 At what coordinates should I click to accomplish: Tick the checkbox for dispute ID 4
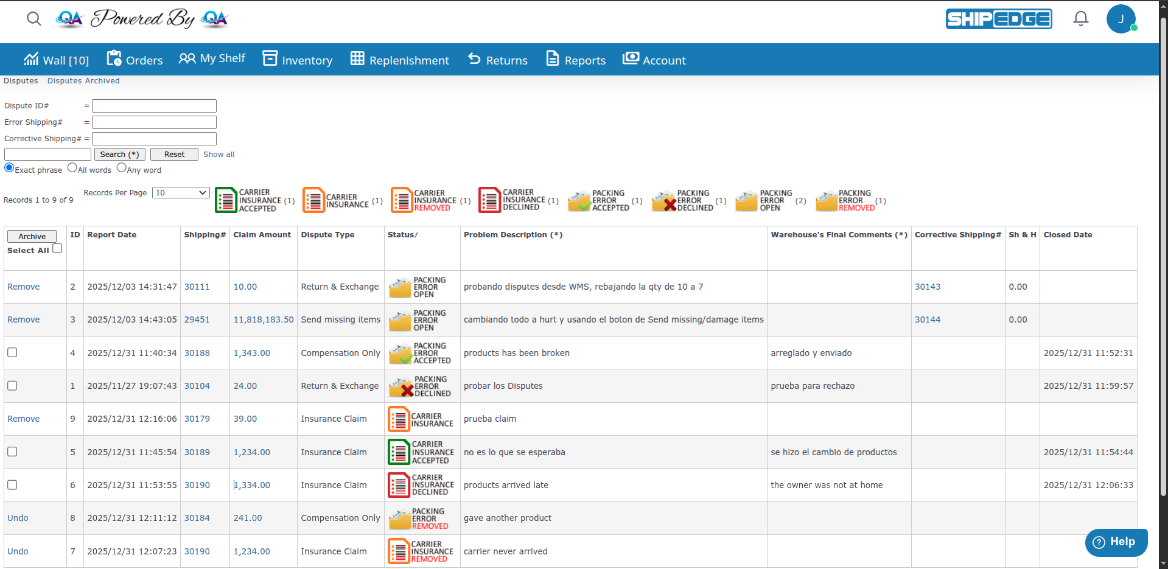coord(12,352)
